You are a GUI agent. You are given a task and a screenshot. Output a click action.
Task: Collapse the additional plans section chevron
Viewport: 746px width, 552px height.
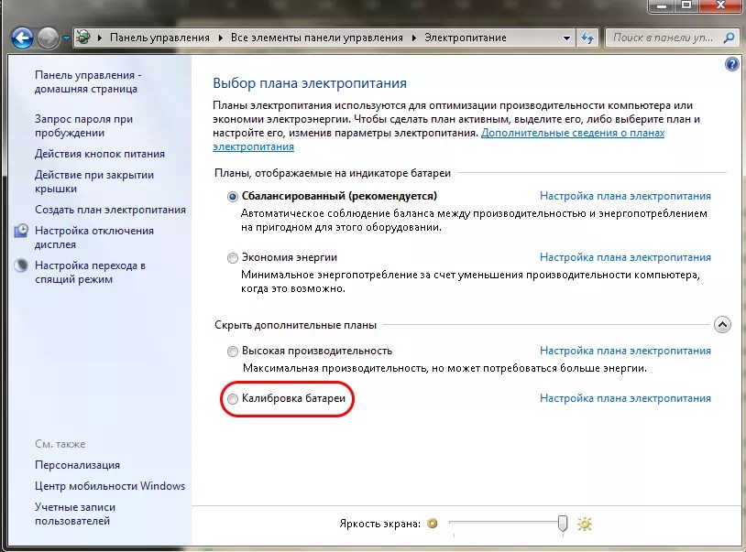[721, 324]
